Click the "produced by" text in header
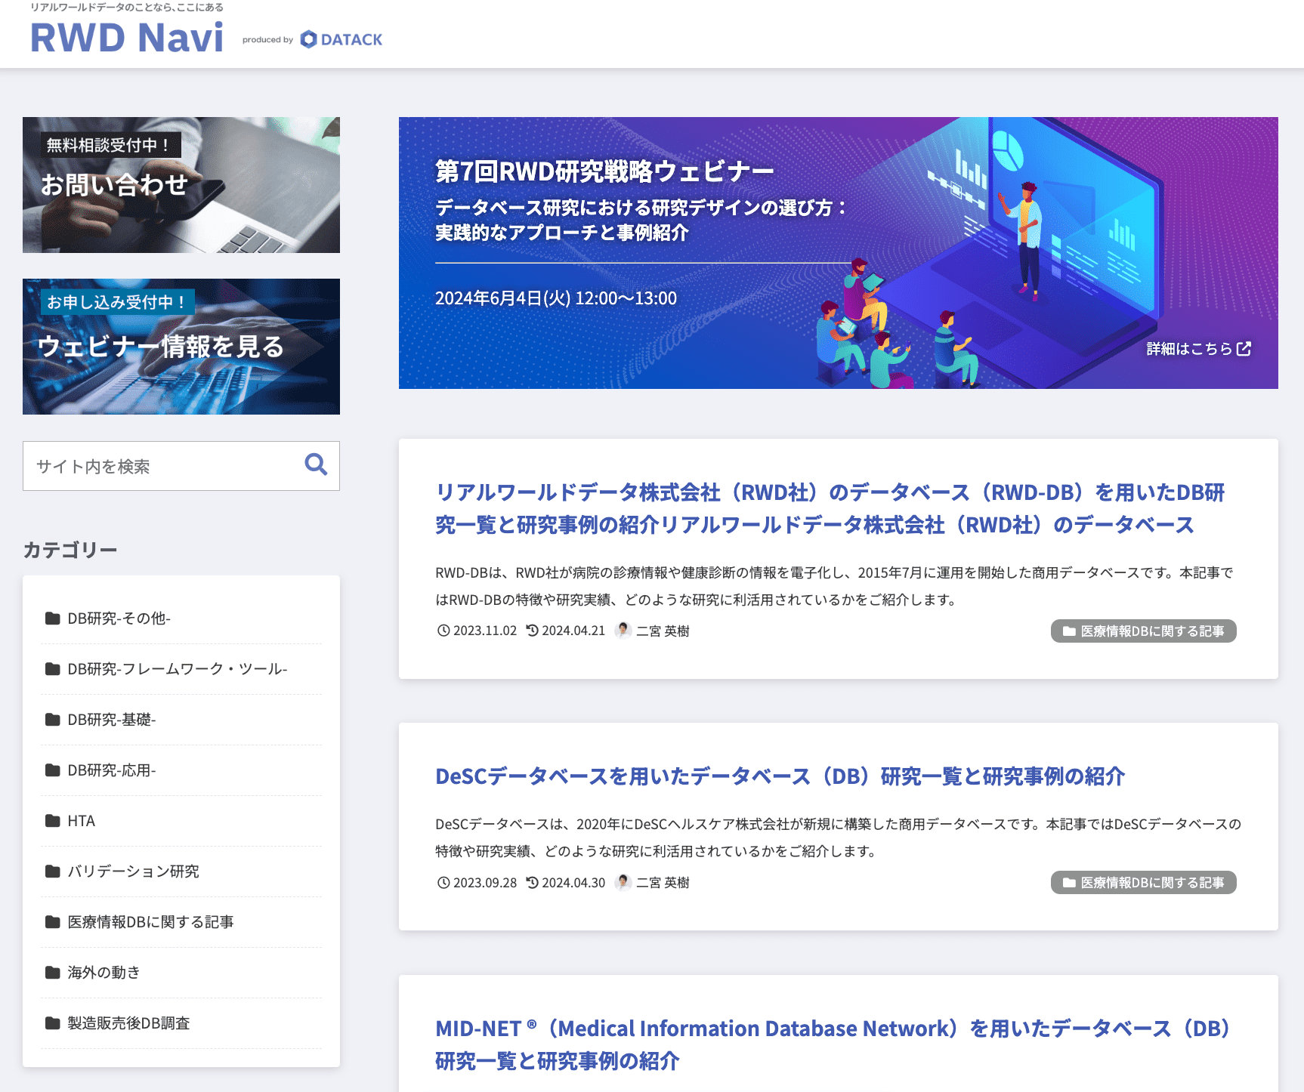 (267, 40)
